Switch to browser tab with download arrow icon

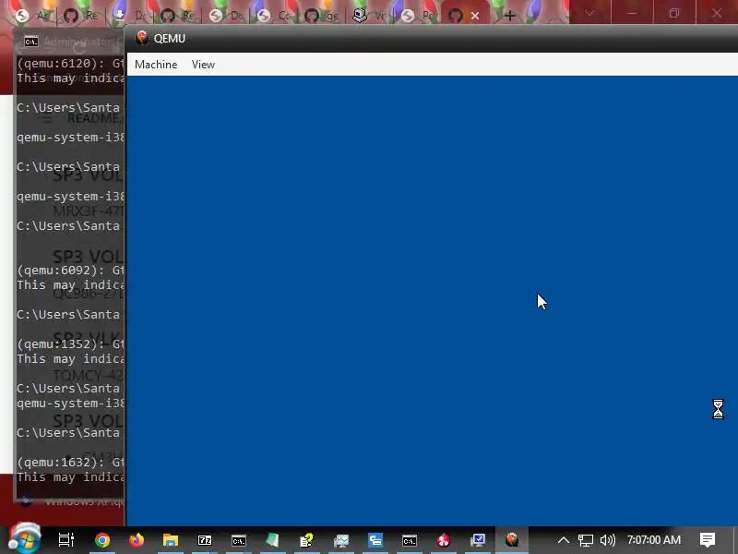click(x=120, y=16)
